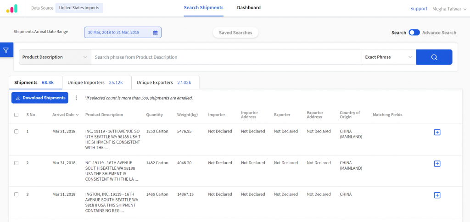Screen dimensions: 470x222
Task: Click the Download Shipments button
Action: [40, 98]
